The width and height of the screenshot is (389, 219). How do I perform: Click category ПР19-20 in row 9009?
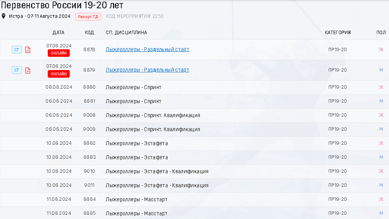(x=338, y=129)
